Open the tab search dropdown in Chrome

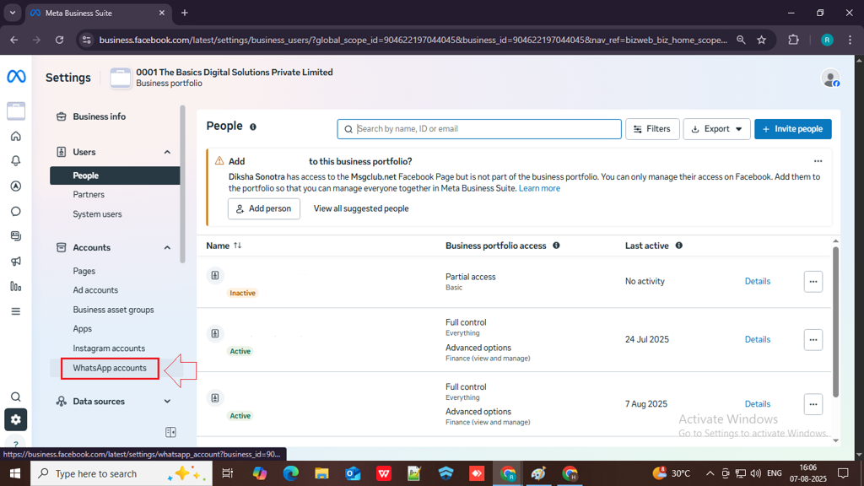(12, 13)
